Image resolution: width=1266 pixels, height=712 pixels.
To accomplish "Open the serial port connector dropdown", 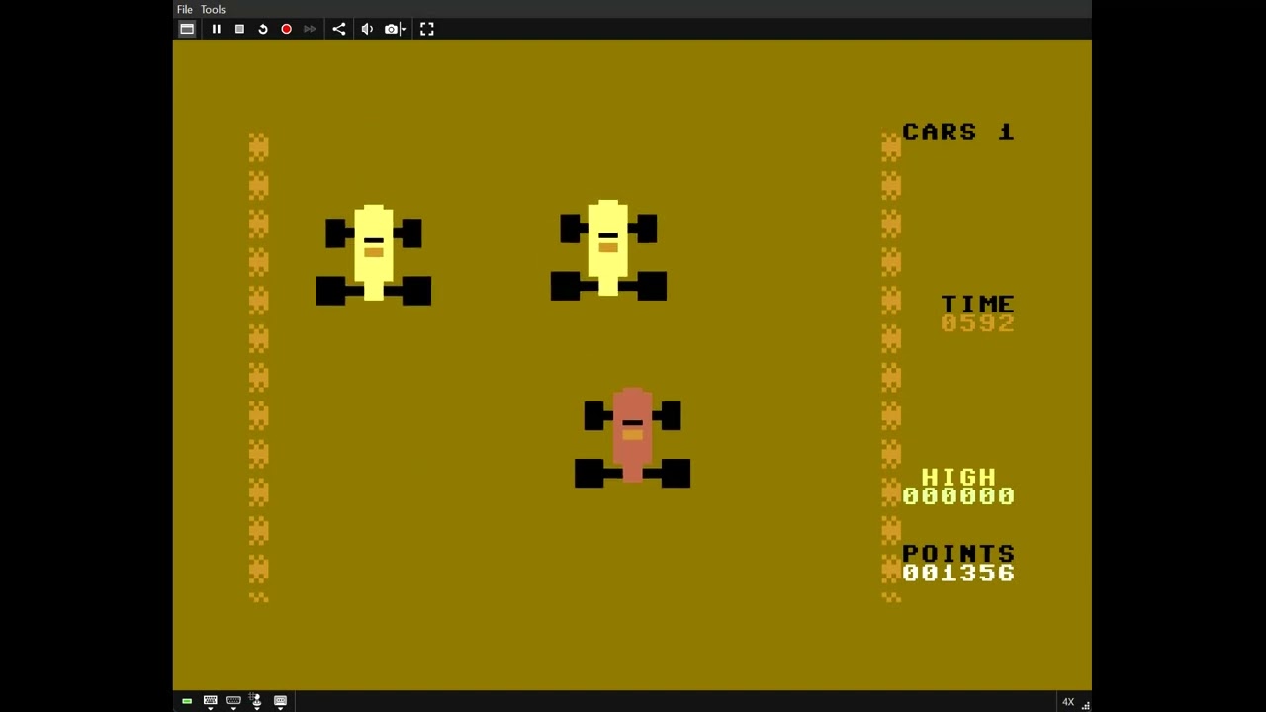I will click(233, 702).
